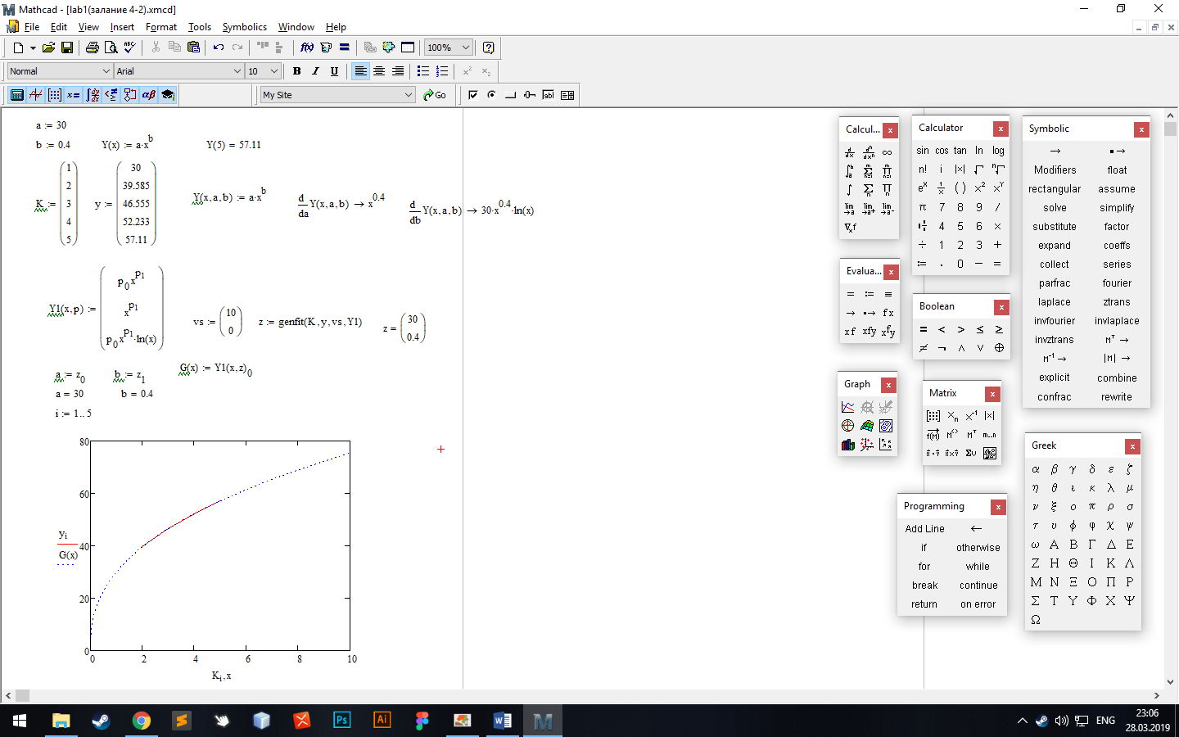Viewport: 1179px width, 737px height.
Task: Click the horizontal scrollbar thumb
Action: click(22, 695)
